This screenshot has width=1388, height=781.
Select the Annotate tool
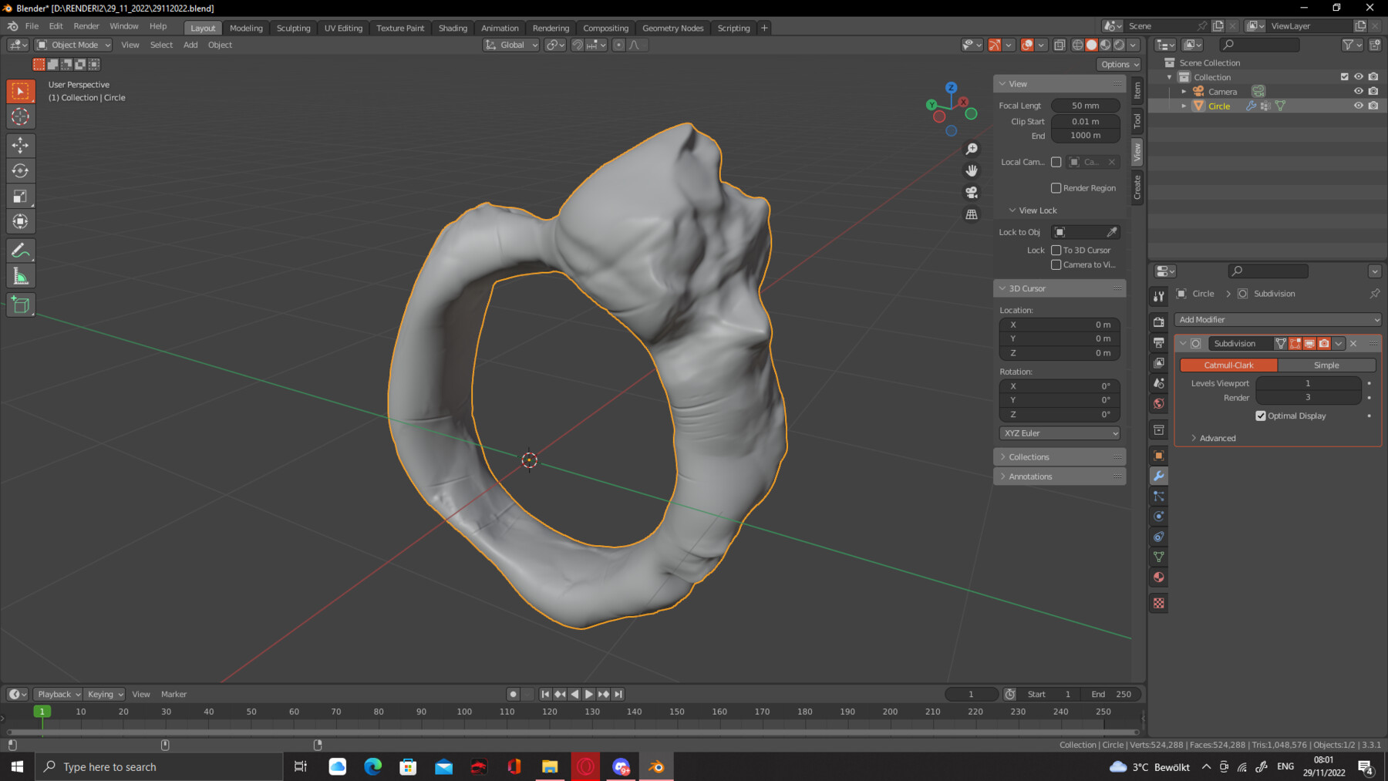(x=20, y=249)
